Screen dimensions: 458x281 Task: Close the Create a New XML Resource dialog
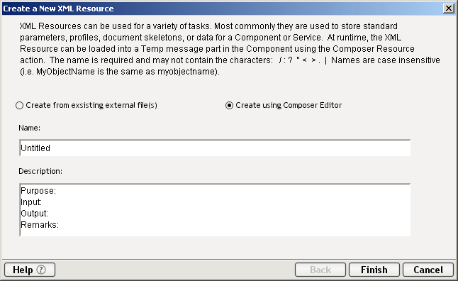(448, 9)
